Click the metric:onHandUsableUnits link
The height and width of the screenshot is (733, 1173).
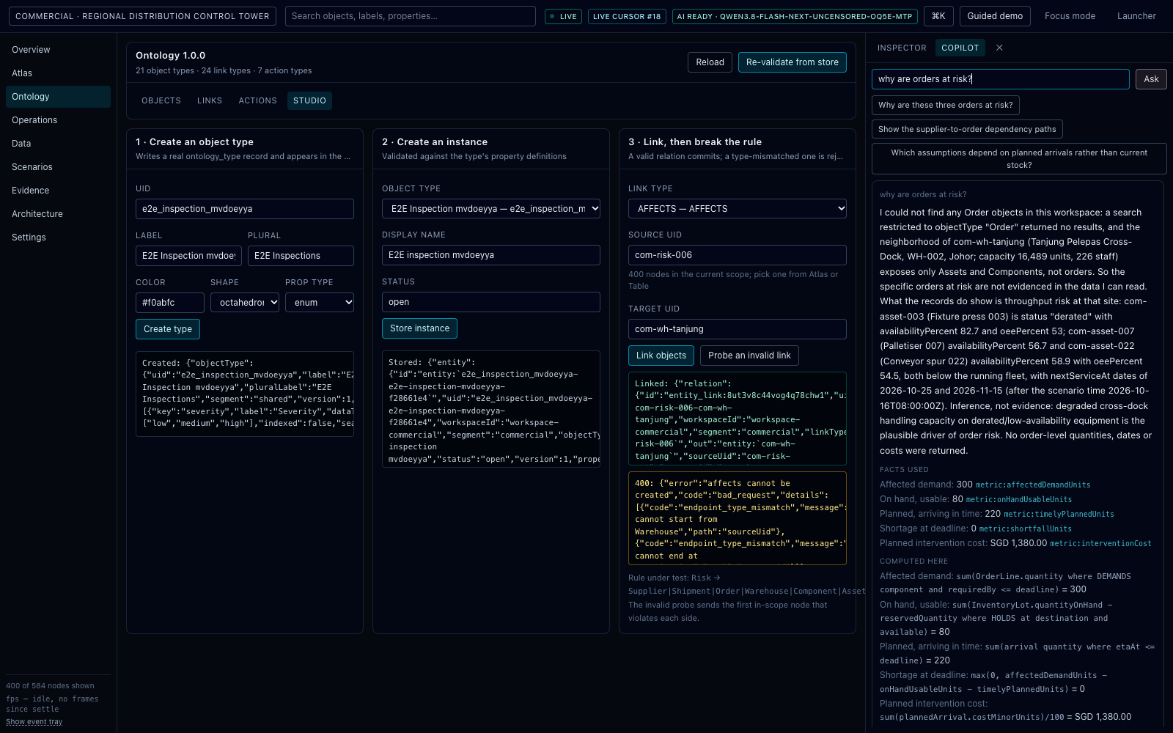click(1019, 500)
